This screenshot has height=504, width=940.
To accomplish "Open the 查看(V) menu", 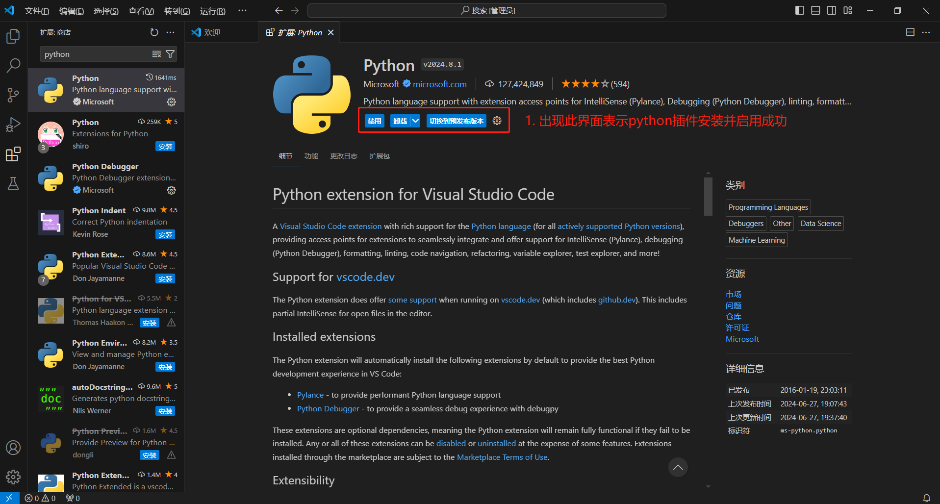I will click(x=141, y=11).
